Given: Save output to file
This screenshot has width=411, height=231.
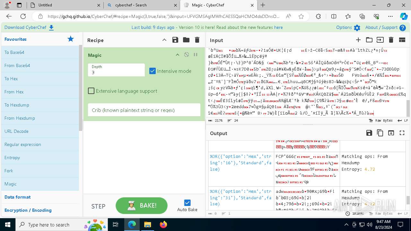Looking at the screenshot, I should click(369, 133).
